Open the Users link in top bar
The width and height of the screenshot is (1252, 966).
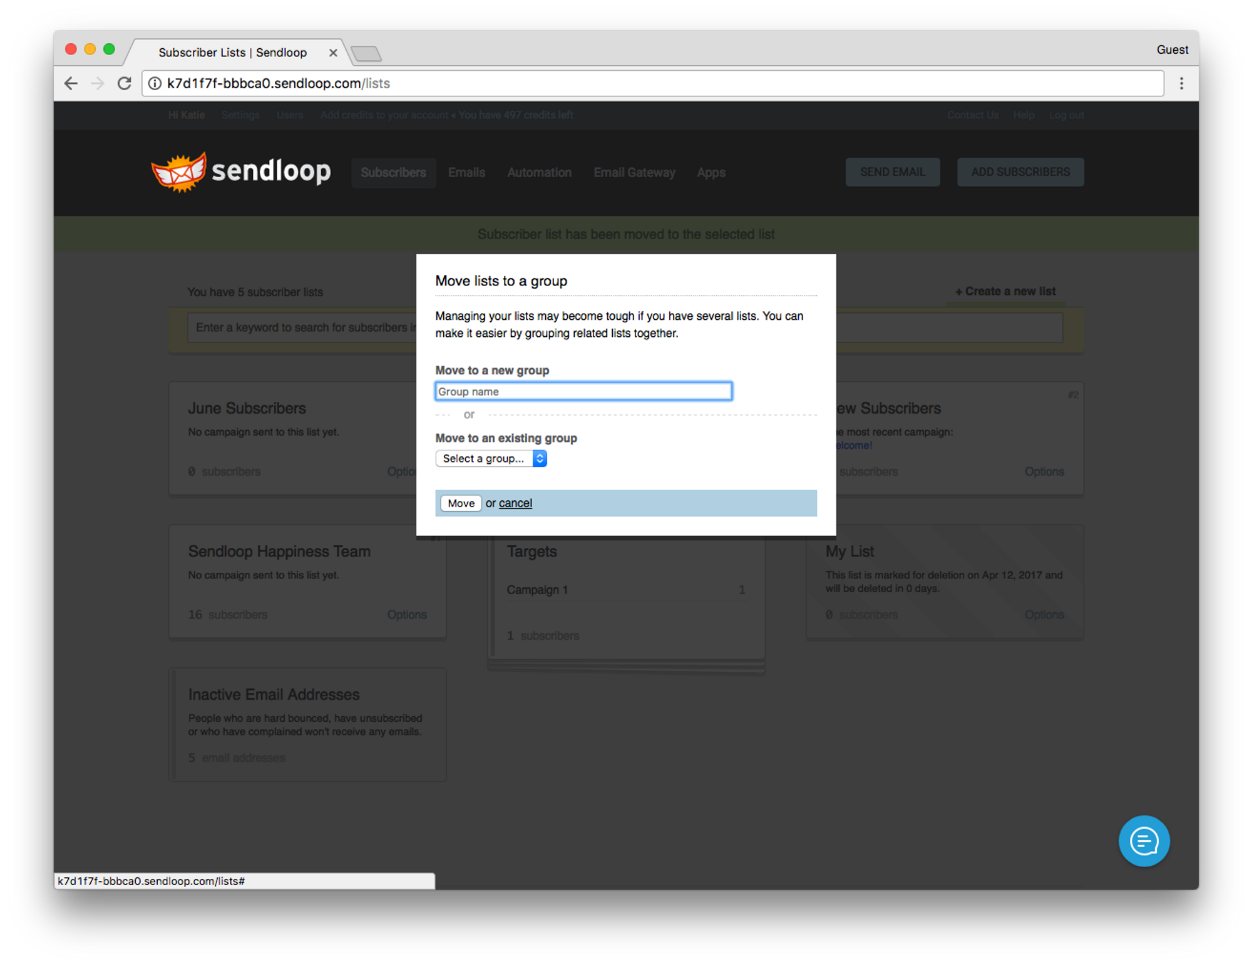[290, 115]
